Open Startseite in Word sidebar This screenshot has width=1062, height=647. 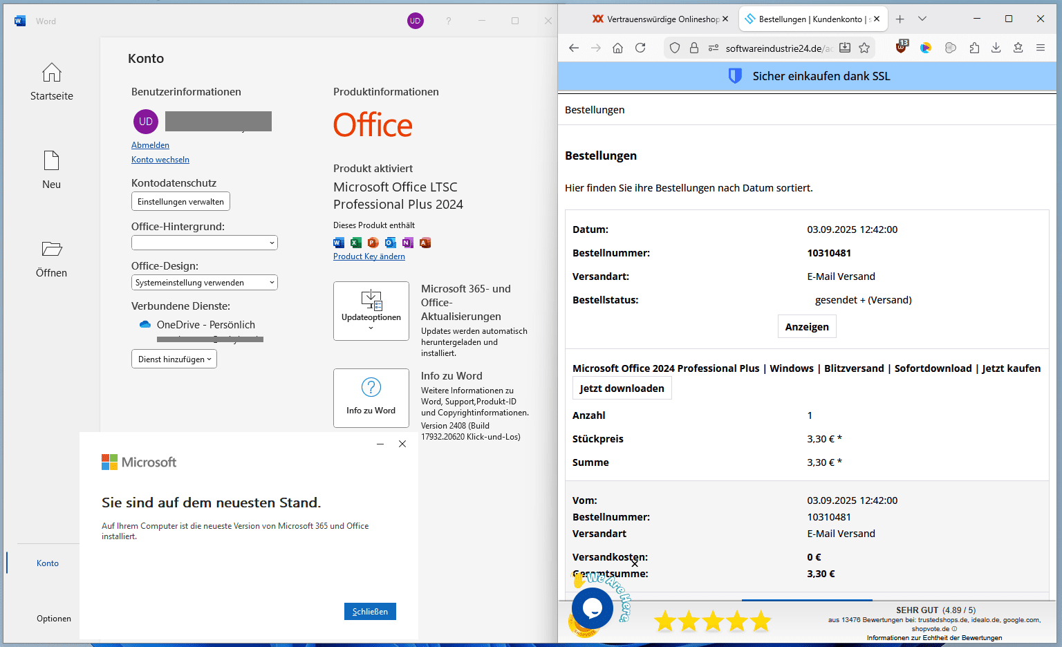coord(52,82)
